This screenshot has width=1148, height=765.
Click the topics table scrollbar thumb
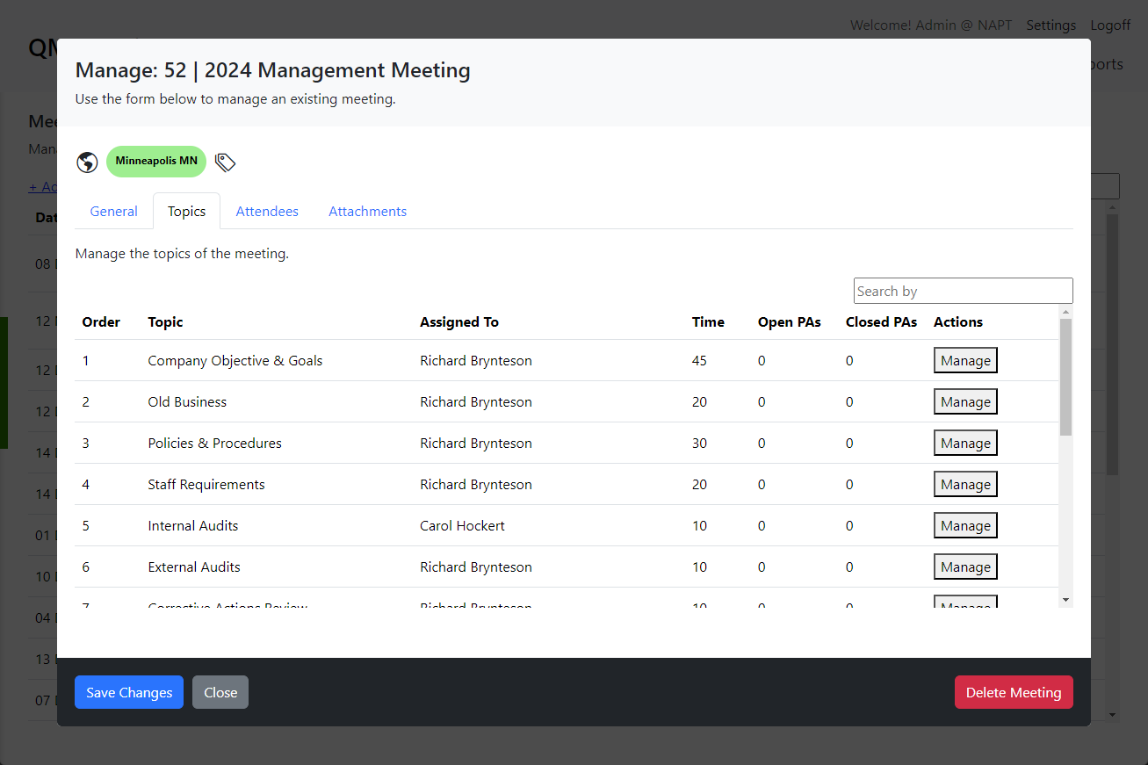click(1066, 377)
